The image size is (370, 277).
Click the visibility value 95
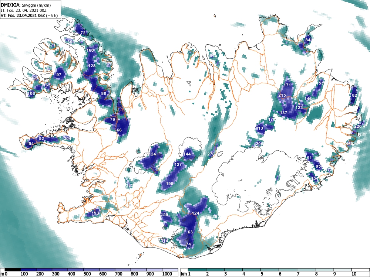[x=318, y=166]
